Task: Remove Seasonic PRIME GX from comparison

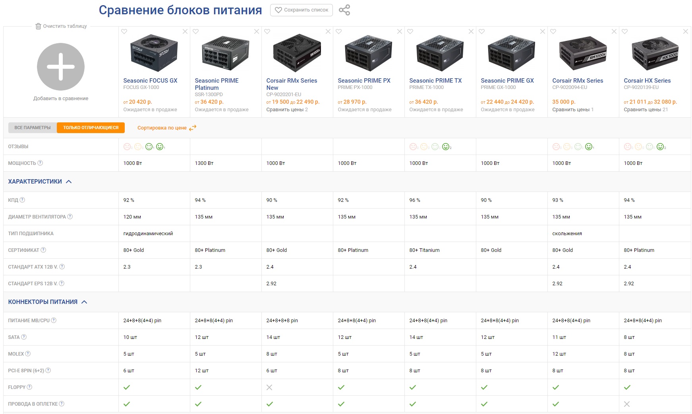Action: [x=543, y=31]
